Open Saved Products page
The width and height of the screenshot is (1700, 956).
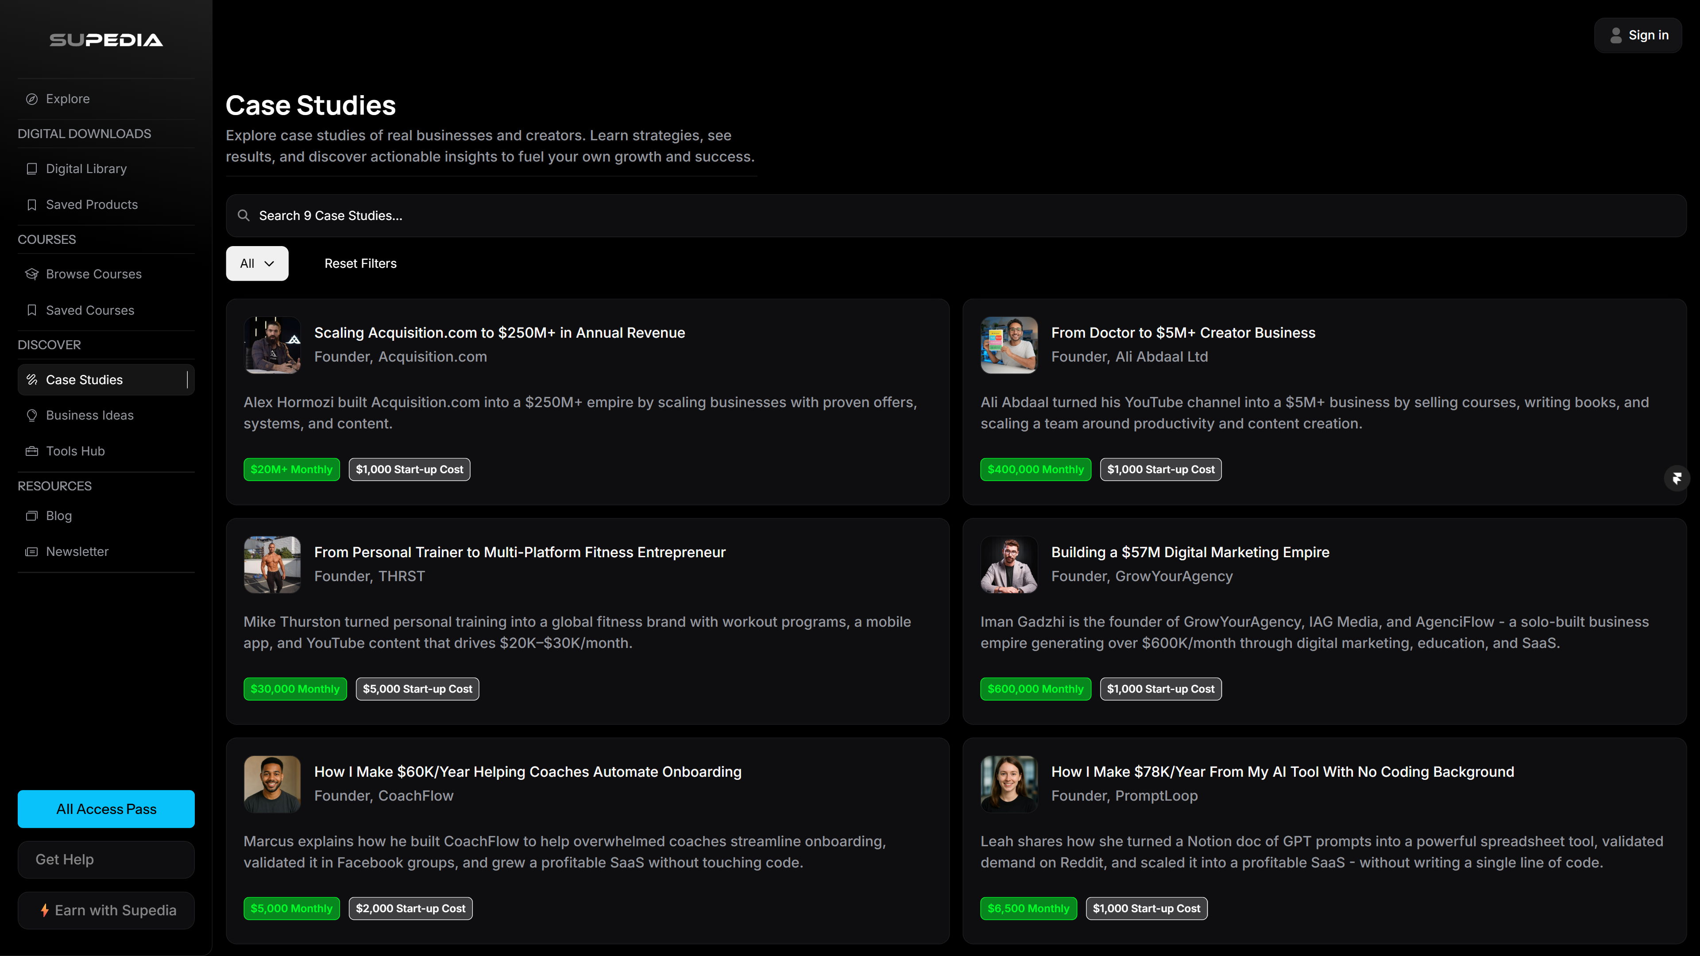click(x=106, y=204)
